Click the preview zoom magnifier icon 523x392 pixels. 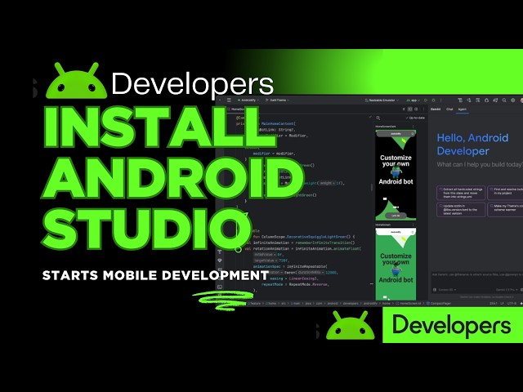378,118
